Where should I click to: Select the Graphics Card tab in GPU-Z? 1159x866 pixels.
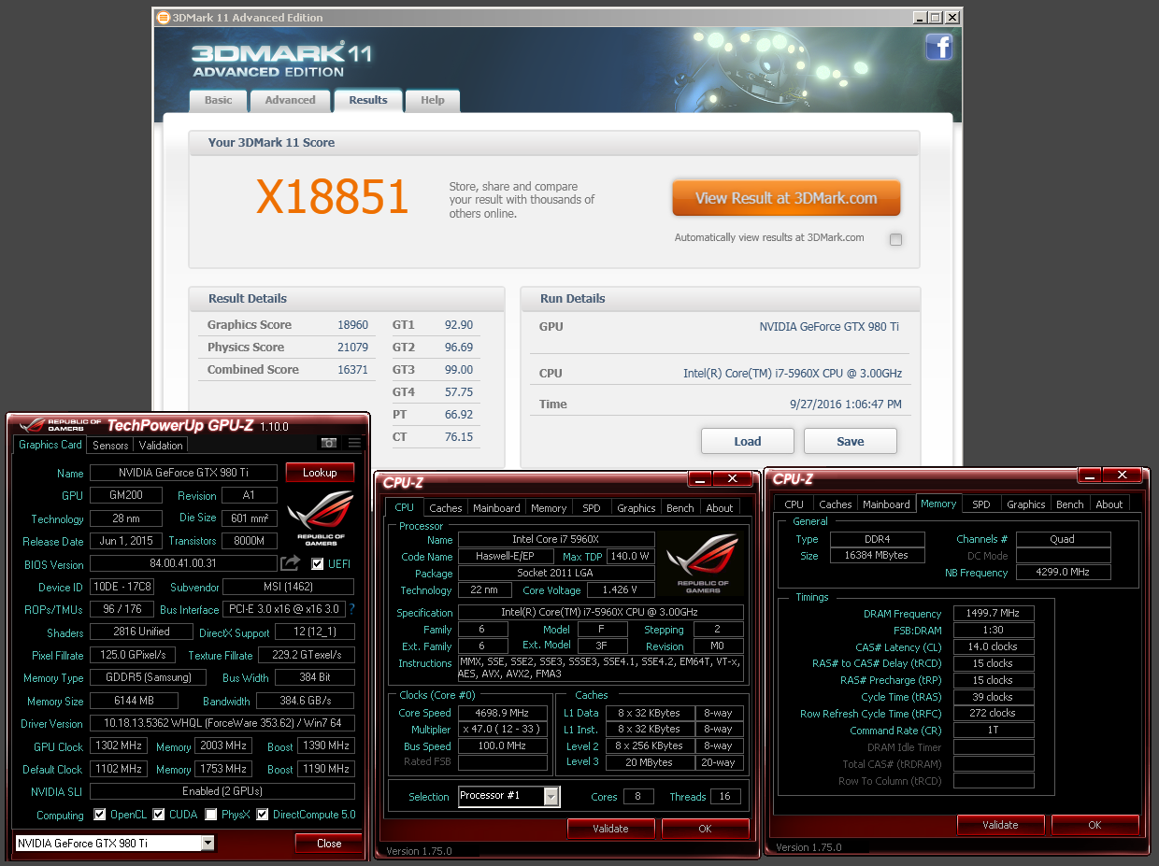(50, 445)
